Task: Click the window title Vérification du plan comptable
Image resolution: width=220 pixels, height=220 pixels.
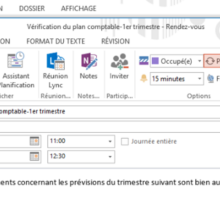Action: pos(116,27)
